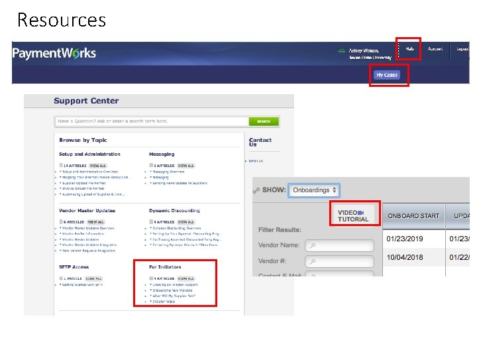This screenshot has width=477, height=358.
Task: Open Mapping Your Internal Invoice Status article
Action: (95, 177)
